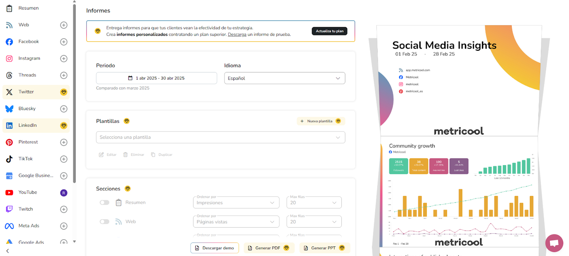Click the Instagram logo in the sidebar
The image size is (569, 256).
coord(9,59)
